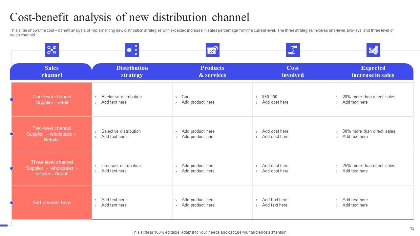Click the growth chart icon above Expected increase
The height and width of the screenshot is (236, 420).
point(373,50)
